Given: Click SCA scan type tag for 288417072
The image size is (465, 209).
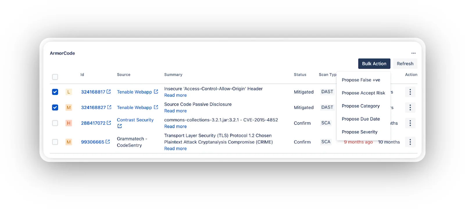Looking at the screenshot, I should (x=326, y=123).
